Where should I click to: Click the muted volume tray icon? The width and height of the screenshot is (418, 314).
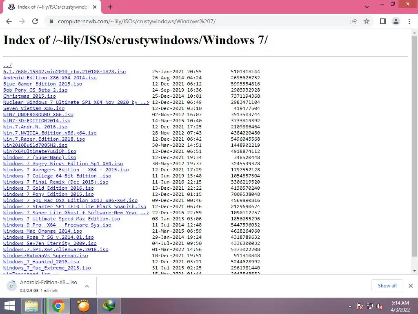pos(380,306)
